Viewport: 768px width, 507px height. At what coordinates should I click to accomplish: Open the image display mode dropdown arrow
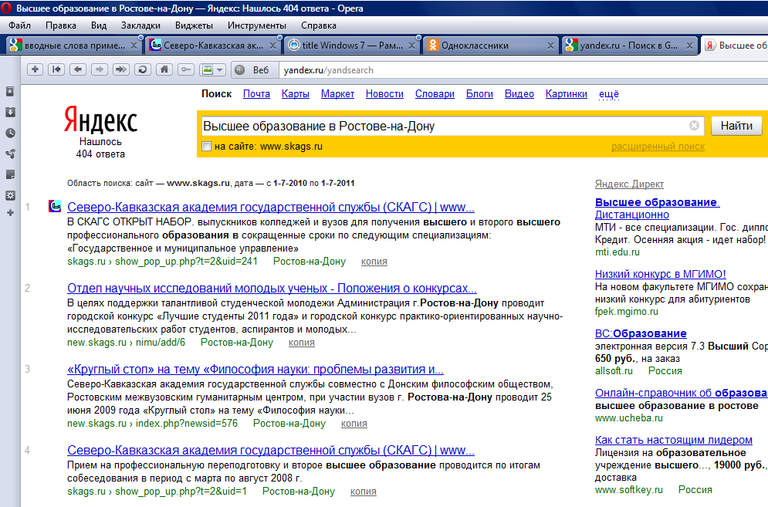pyautogui.click(x=220, y=69)
